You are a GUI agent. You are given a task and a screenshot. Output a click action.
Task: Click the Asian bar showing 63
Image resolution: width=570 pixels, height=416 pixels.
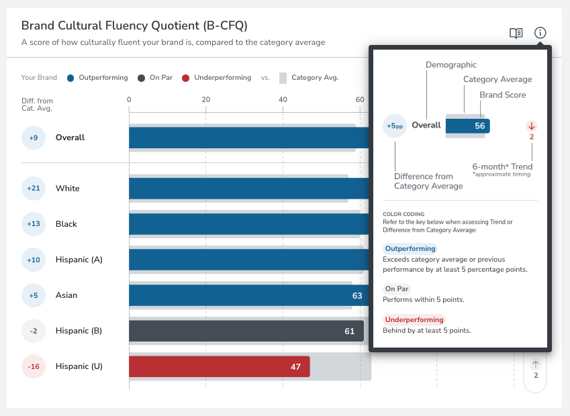click(x=248, y=295)
